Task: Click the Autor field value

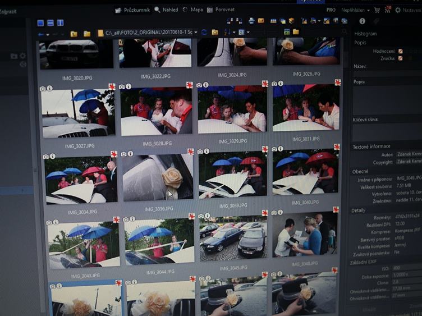Action: tap(409, 154)
